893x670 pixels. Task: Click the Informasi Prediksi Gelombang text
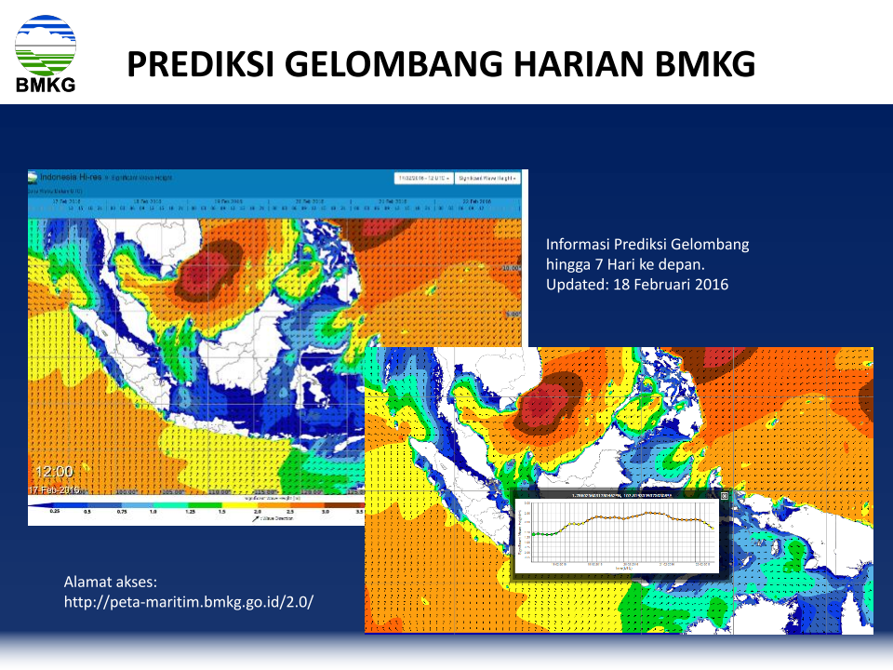647,245
